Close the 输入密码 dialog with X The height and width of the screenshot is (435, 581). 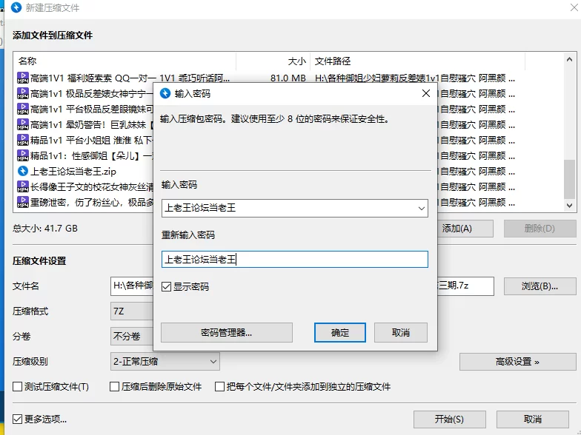[x=426, y=93]
